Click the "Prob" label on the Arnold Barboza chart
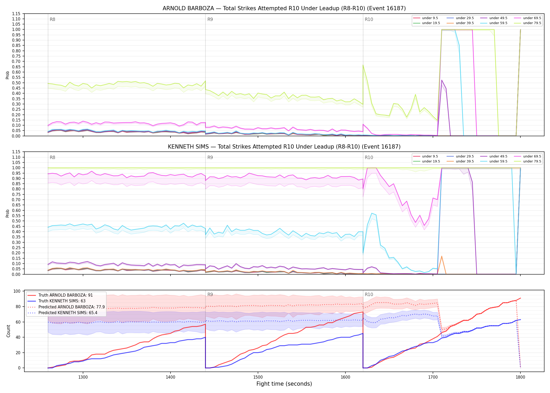Screen dimensions: 550x393 [8, 75]
